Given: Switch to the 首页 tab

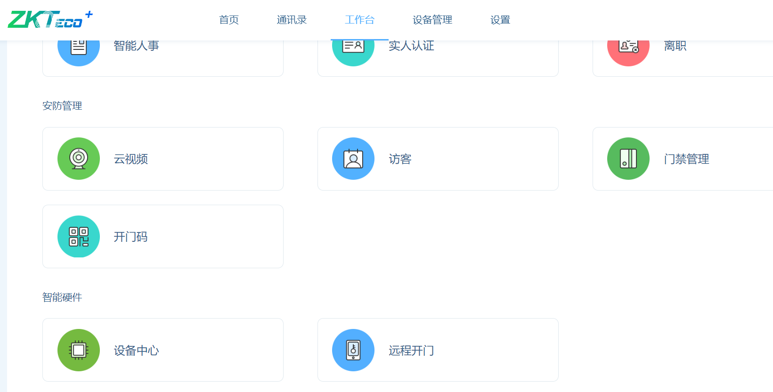Looking at the screenshot, I should 228,20.
